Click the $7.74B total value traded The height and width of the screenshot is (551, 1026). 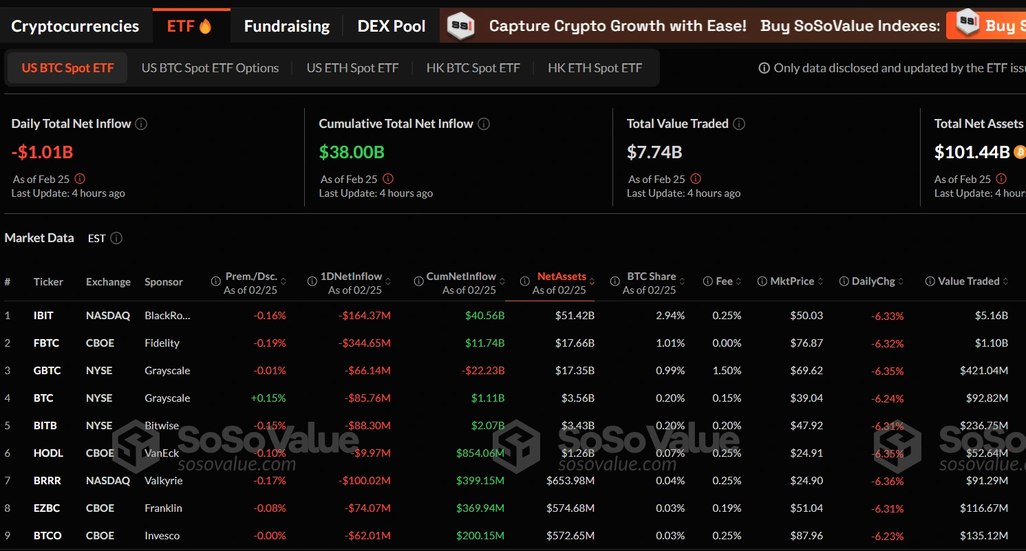pos(655,152)
